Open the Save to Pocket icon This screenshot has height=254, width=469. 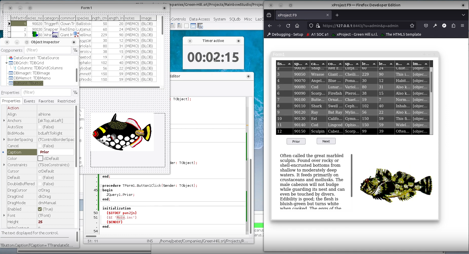point(426,26)
